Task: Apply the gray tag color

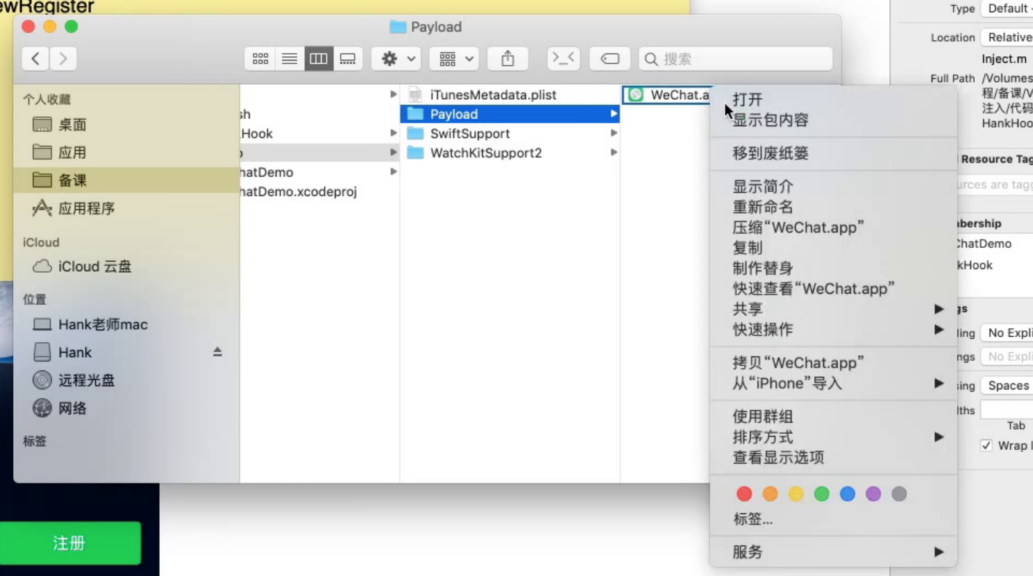Action: click(899, 494)
